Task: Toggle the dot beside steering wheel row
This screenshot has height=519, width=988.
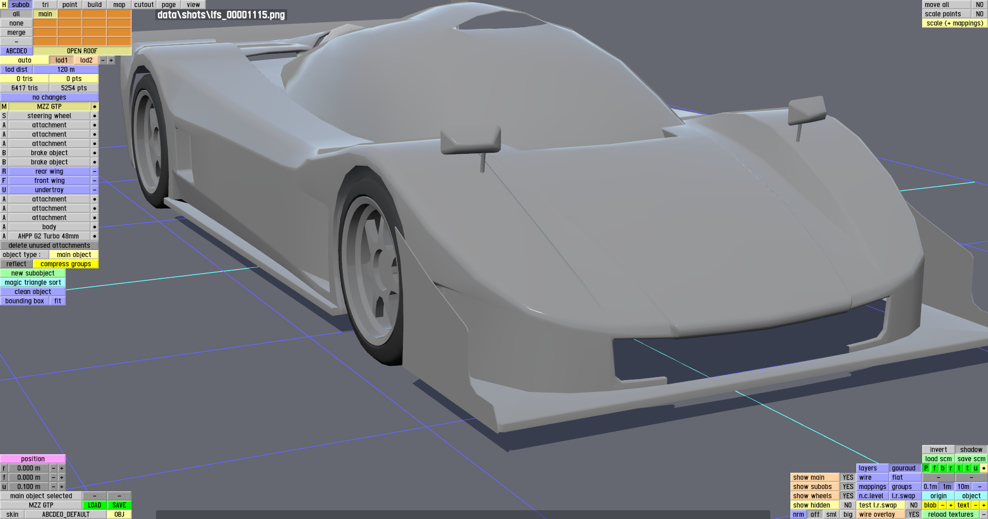Action: [95, 116]
